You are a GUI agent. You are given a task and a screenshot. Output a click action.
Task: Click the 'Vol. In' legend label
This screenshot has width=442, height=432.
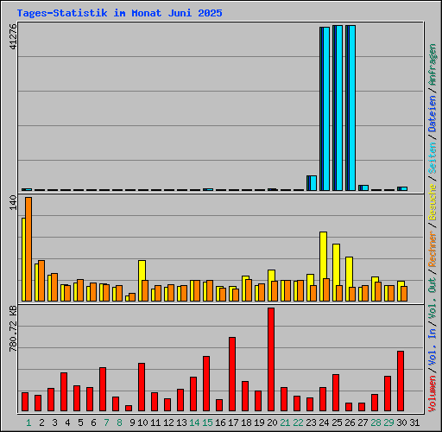click(433, 348)
